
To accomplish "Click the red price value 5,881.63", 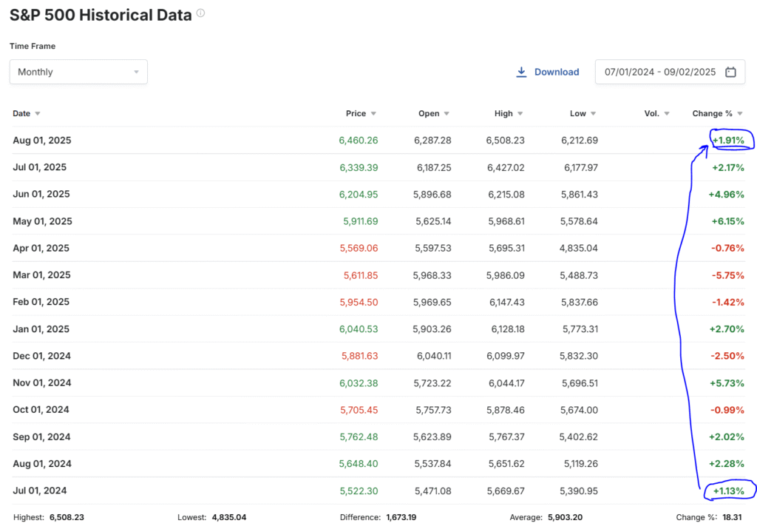I will pyautogui.click(x=360, y=356).
